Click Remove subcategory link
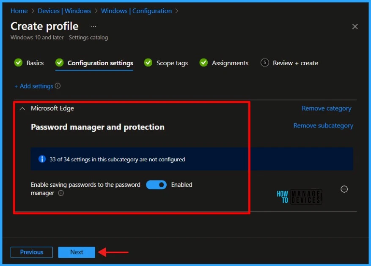This screenshot has width=371, height=266. coord(323,125)
